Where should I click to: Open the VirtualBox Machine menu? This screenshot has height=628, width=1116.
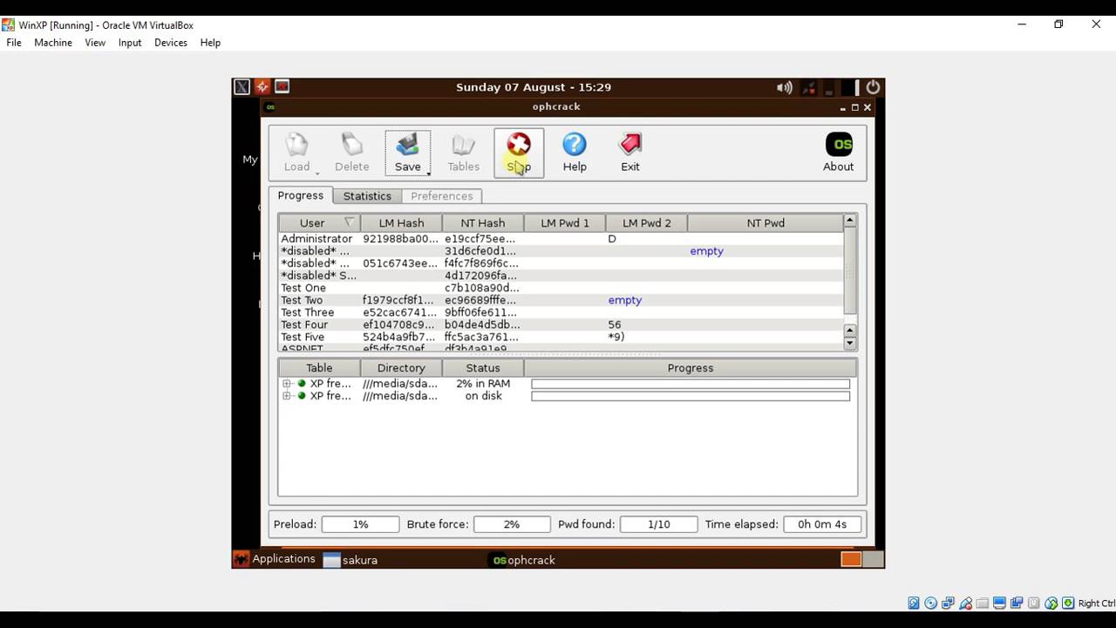coord(53,42)
